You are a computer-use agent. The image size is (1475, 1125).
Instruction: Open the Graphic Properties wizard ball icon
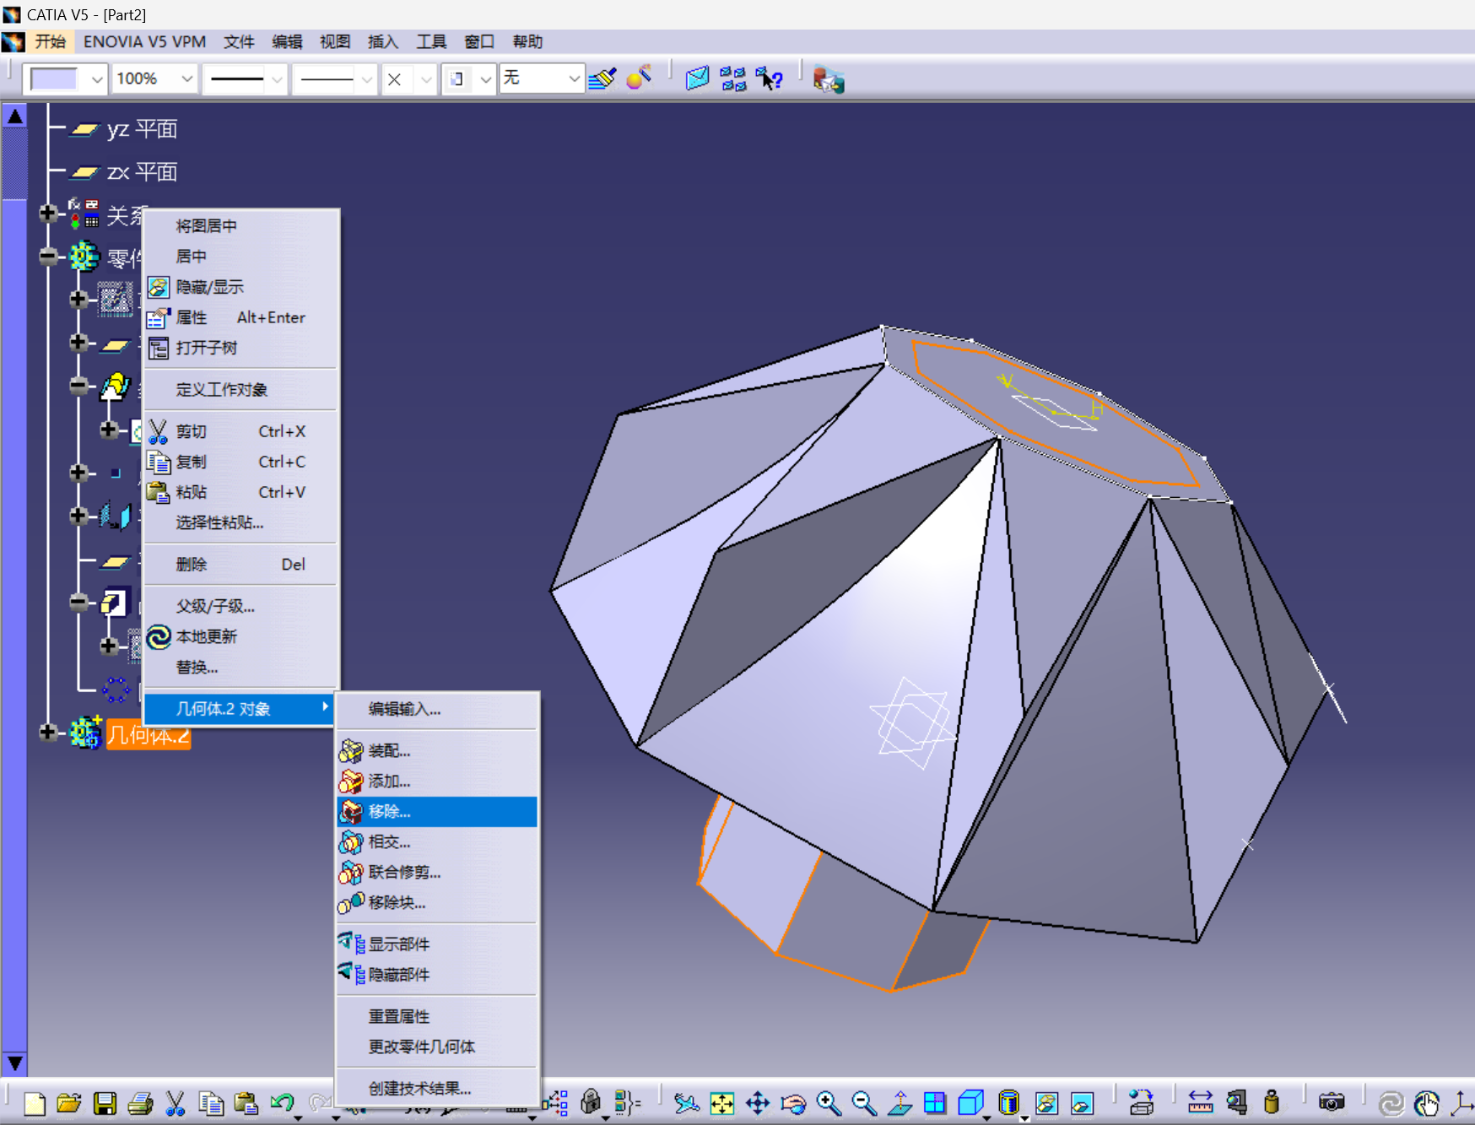point(639,78)
